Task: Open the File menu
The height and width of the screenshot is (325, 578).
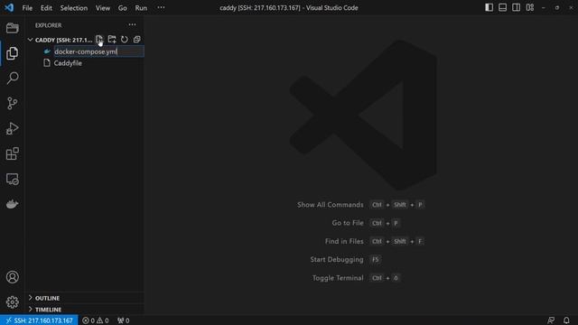Action: (27, 8)
